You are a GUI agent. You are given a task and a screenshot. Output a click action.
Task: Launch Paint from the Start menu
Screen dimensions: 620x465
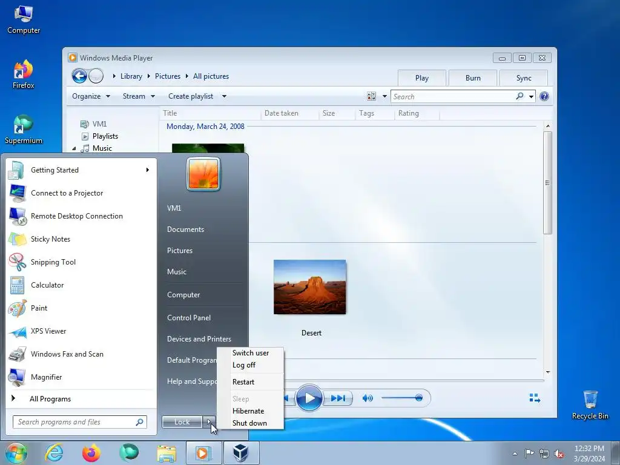point(81,308)
